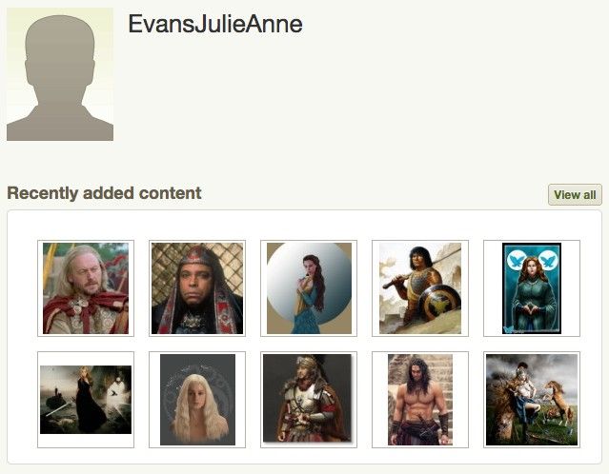
Task: Select the figure wearing a plumed helmet
Action: (x=309, y=400)
